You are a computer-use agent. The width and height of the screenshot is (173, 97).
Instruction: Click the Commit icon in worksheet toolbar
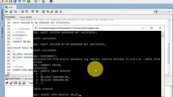tap(33, 11)
